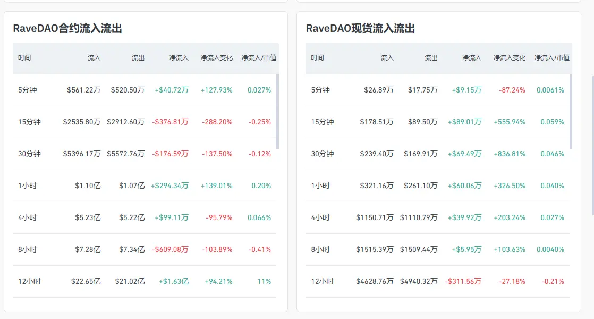Click inflow value $2535.80万
594x319 pixels.
[82, 122]
